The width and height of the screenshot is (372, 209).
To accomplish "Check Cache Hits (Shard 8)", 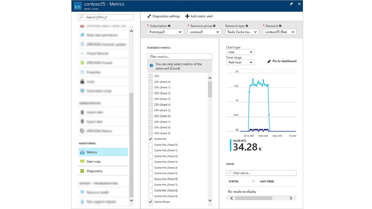I will click(x=151, y=190).
